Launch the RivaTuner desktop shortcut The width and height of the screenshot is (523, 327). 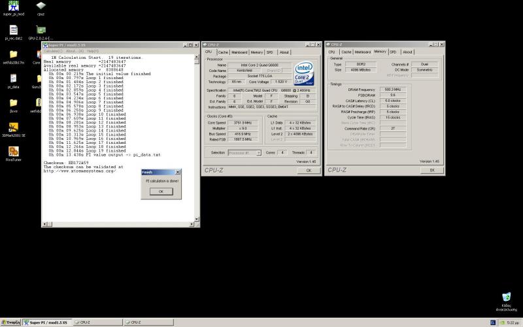(x=13, y=154)
